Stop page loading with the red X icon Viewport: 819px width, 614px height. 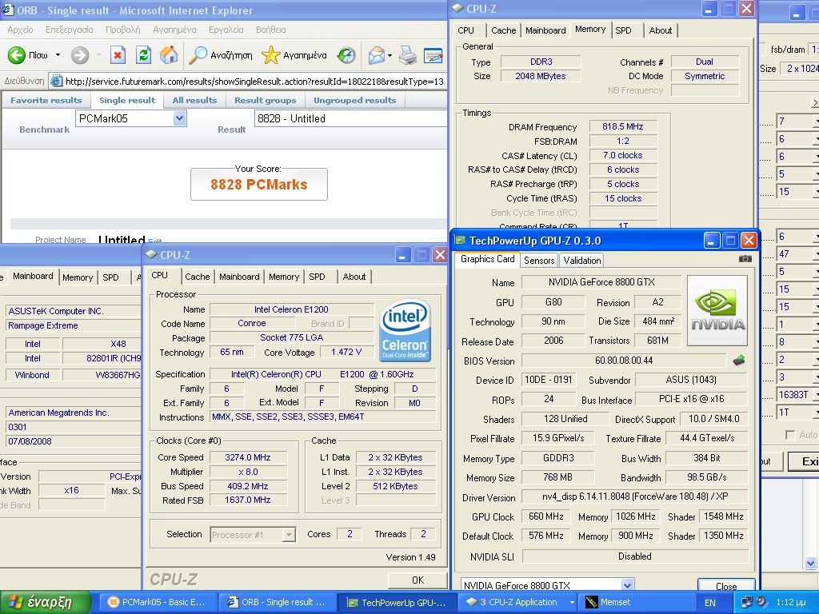[118, 55]
